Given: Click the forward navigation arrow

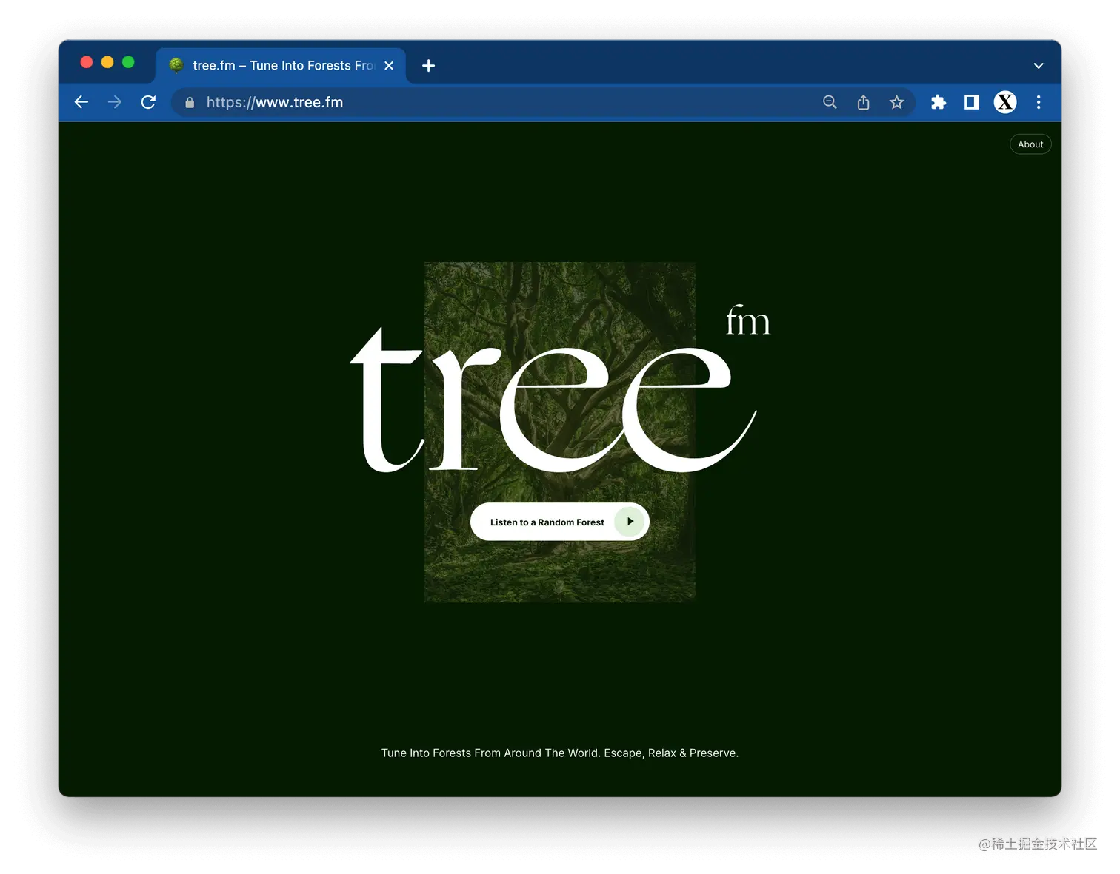Looking at the screenshot, I should [114, 102].
